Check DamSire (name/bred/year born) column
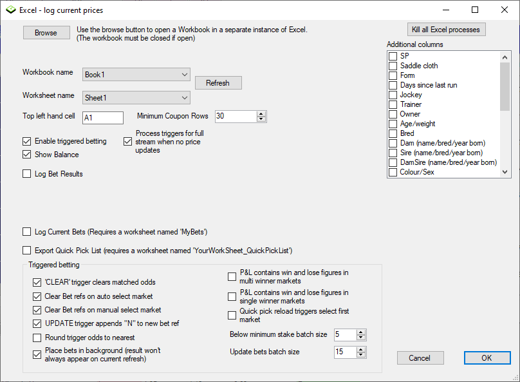The image size is (520, 382). tap(393, 162)
